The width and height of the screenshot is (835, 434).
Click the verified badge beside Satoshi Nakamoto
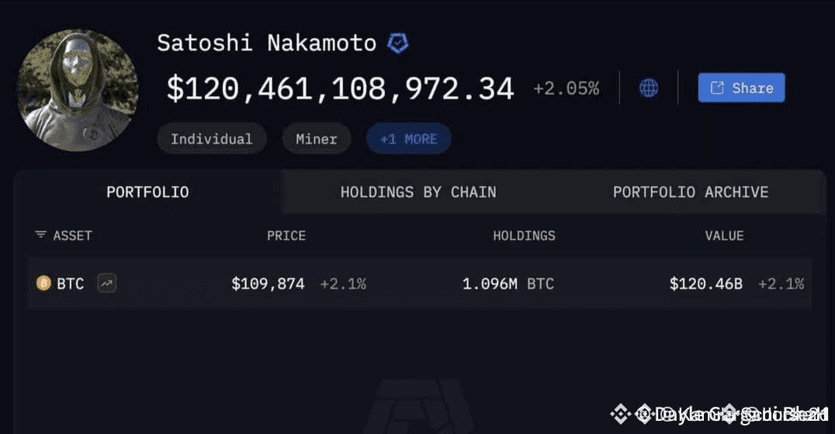397,43
